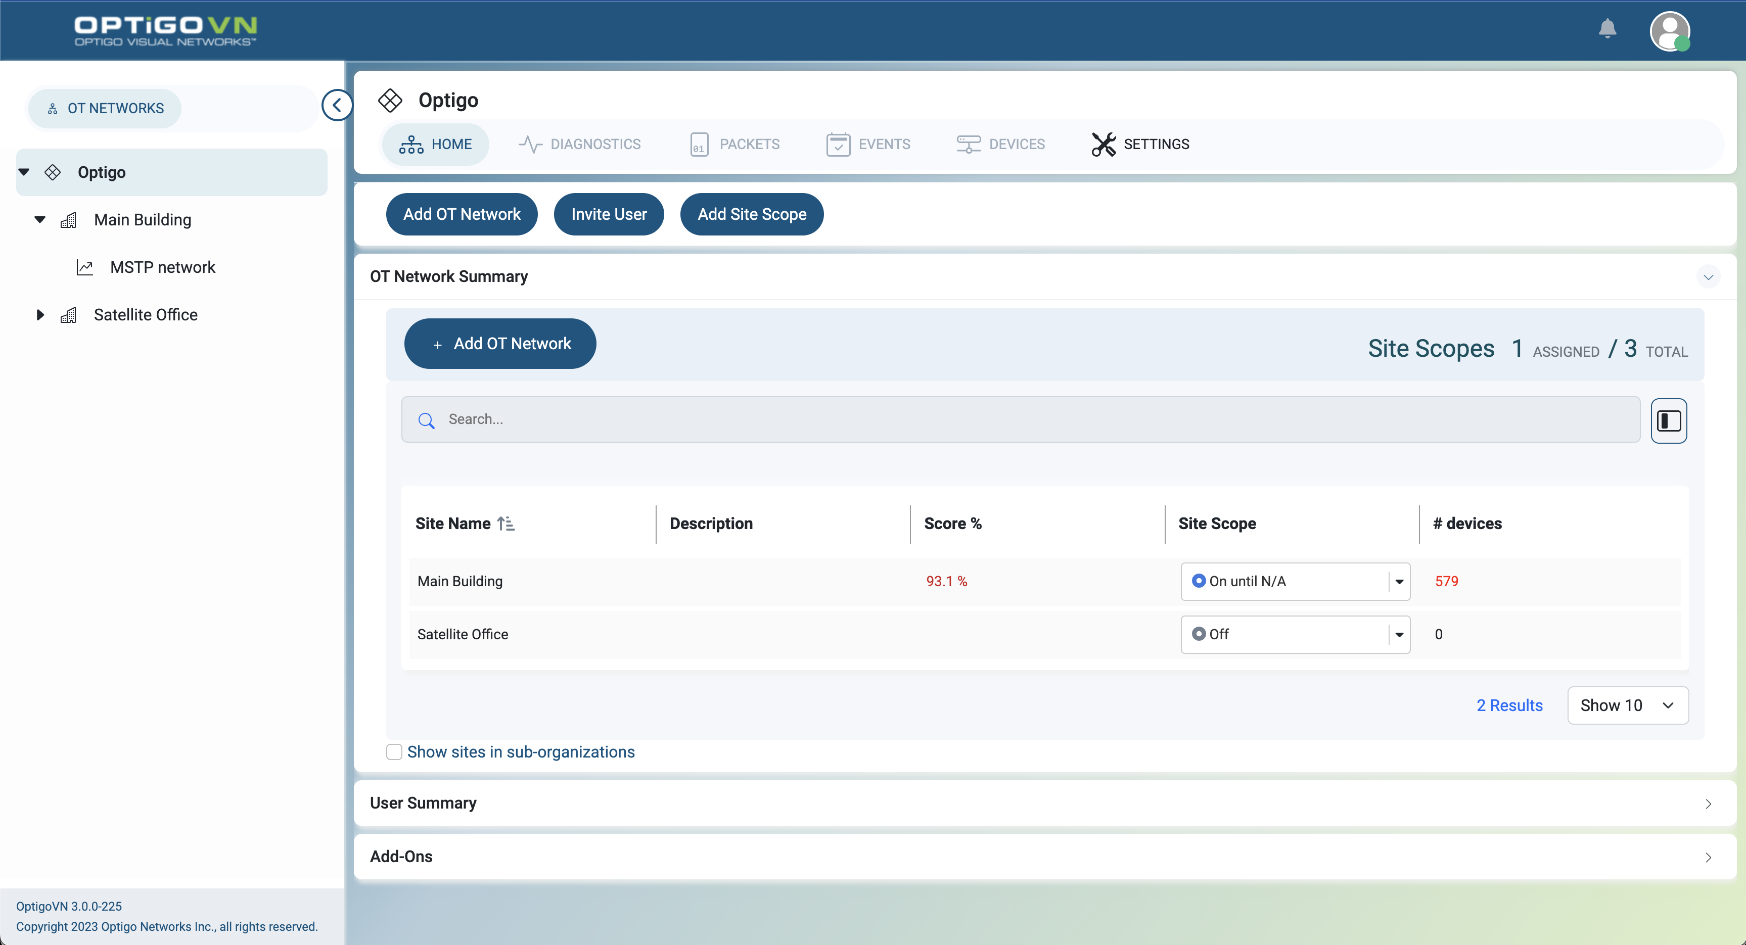Click the user profile avatar
Screen dimensions: 1746x945
click(x=1670, y=31)
